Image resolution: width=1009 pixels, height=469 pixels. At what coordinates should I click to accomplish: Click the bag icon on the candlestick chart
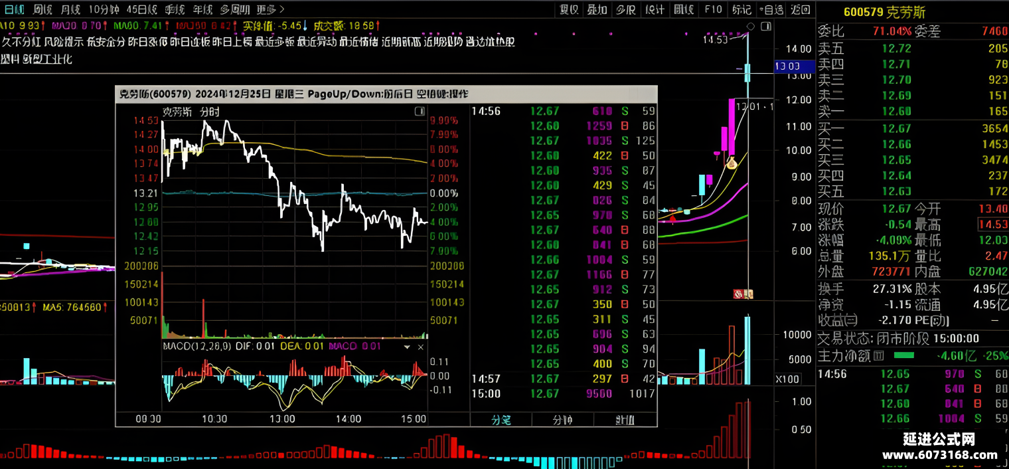[732, 161]
